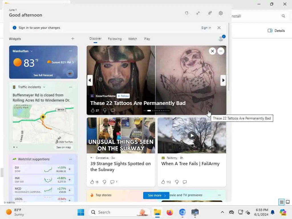Click See full forecast
The height and width of the screenshot is (219, 292).
pyautogui.click(x=43, y=75)
